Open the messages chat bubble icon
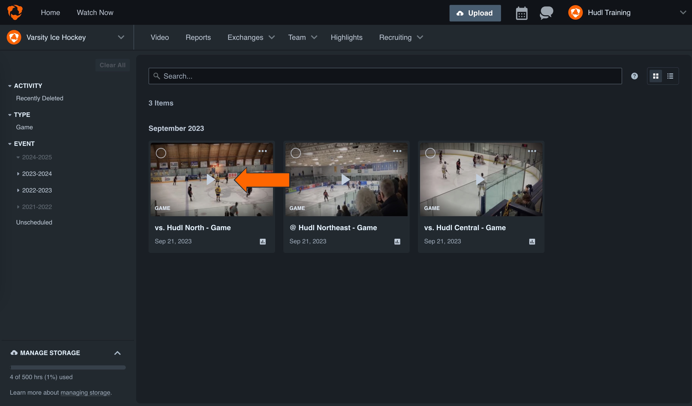This screenshot has width=692, height=406. [x=546, y=13]
